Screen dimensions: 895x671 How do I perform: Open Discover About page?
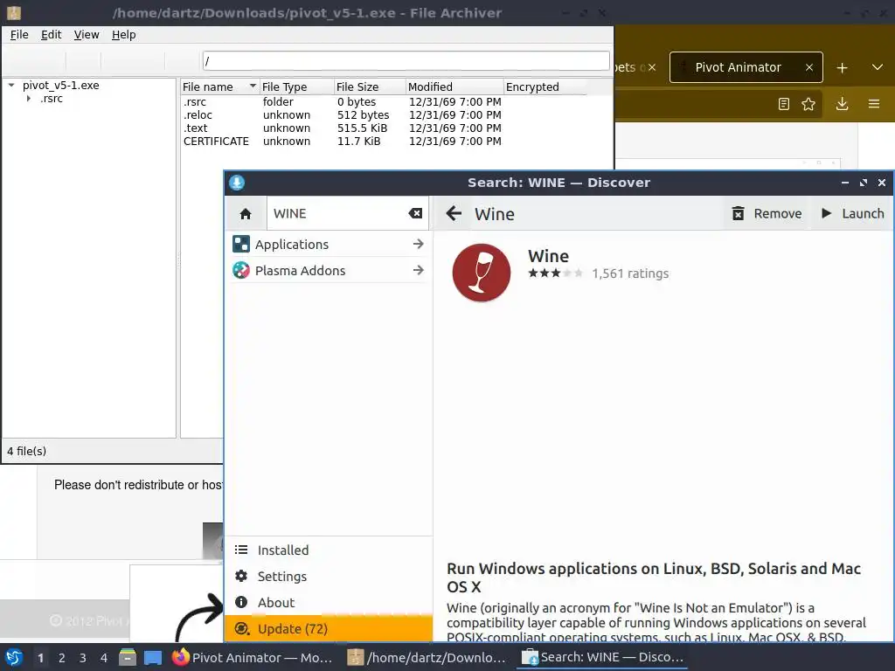tap(329, 603)
